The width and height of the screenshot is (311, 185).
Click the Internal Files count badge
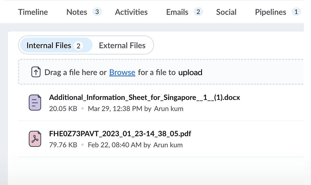click(78, 46)
